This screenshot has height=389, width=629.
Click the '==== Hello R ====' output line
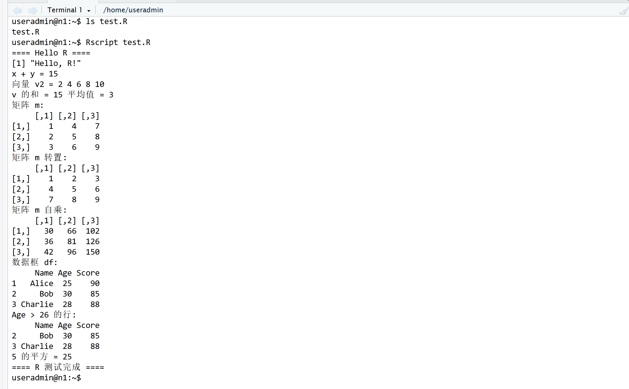51,53
